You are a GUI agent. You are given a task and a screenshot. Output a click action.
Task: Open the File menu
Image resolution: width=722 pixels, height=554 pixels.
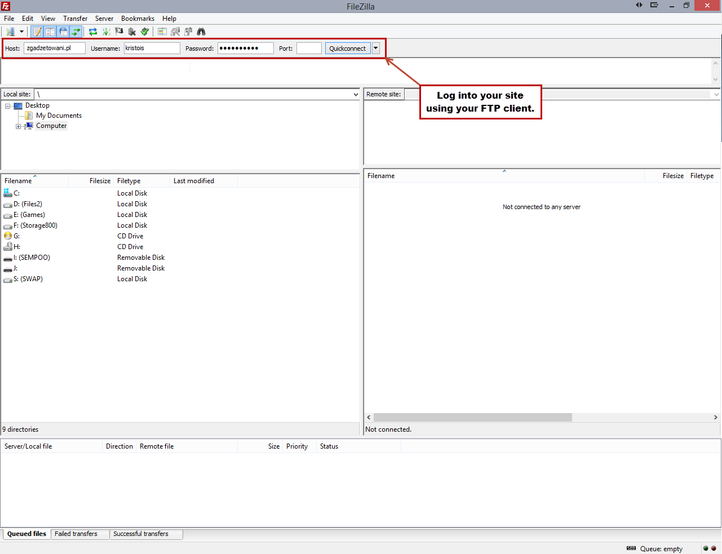pos(9,19)
